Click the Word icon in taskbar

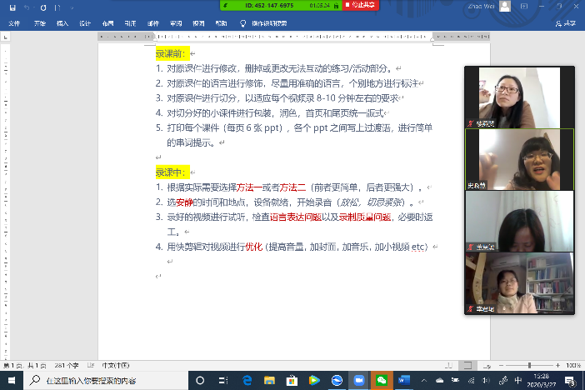point(404,380)
